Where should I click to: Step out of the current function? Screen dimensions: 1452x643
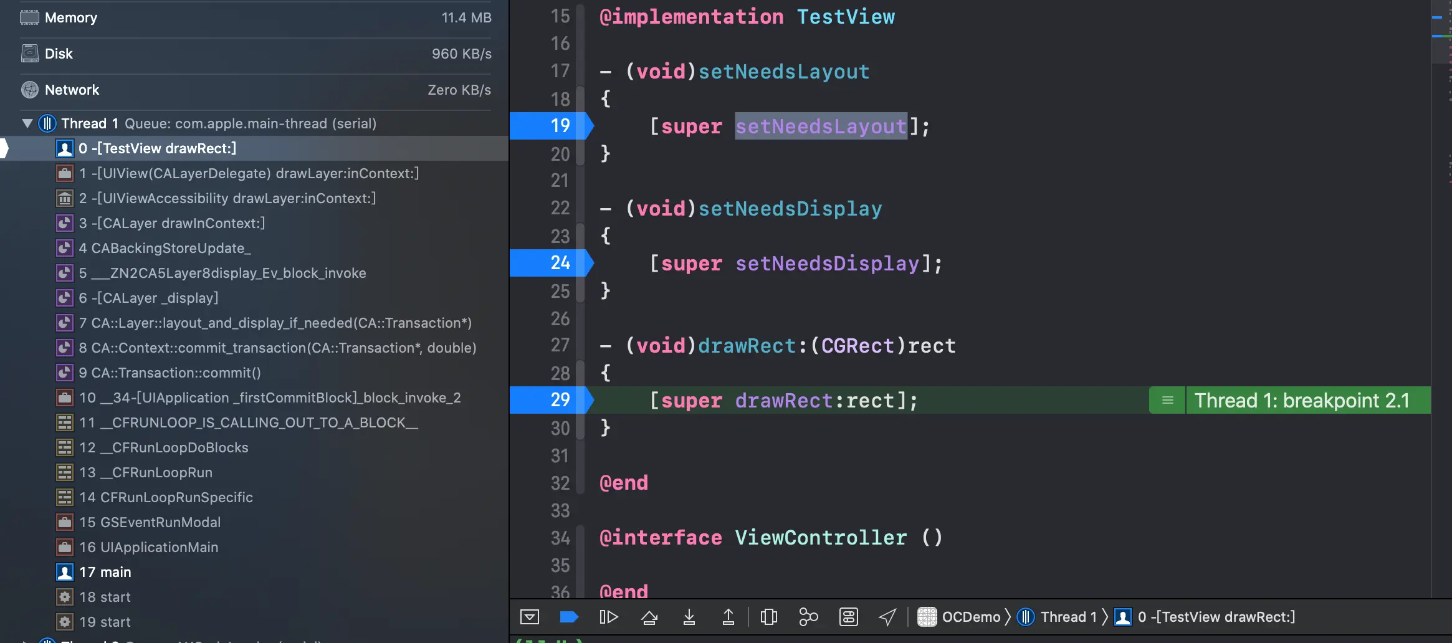point(728,617)
